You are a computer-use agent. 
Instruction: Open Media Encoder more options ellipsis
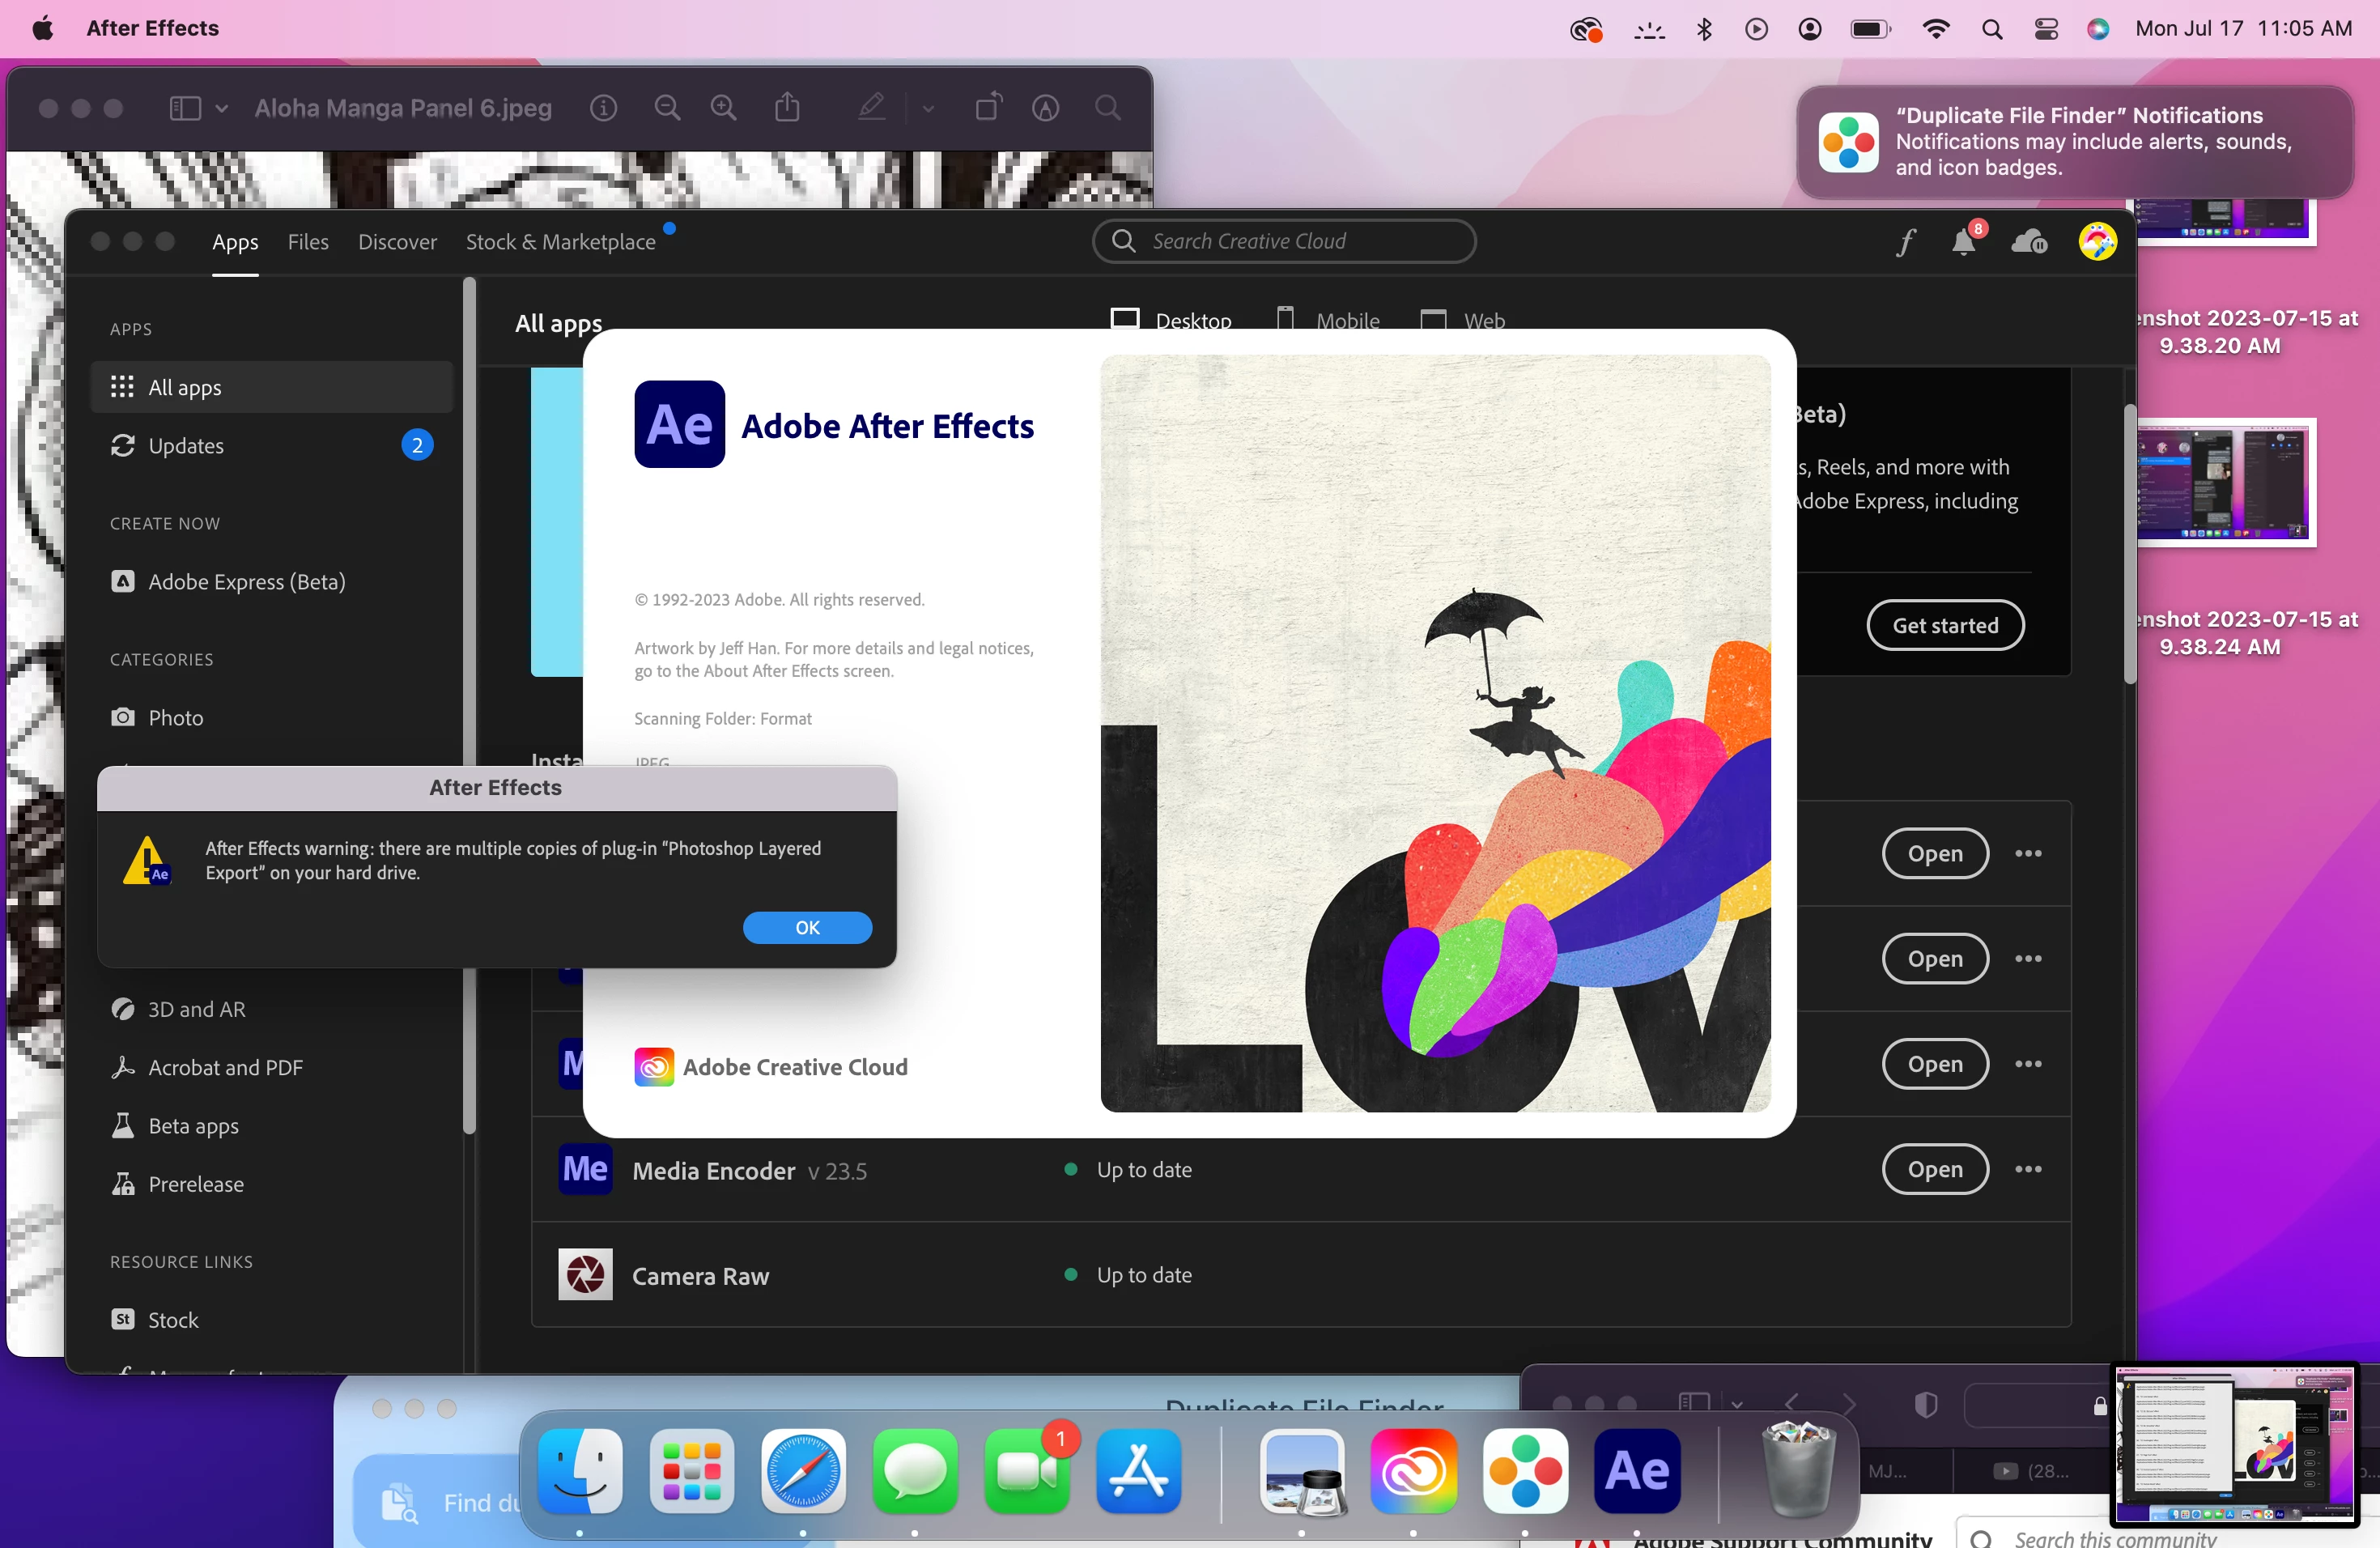[2027, 1169]
